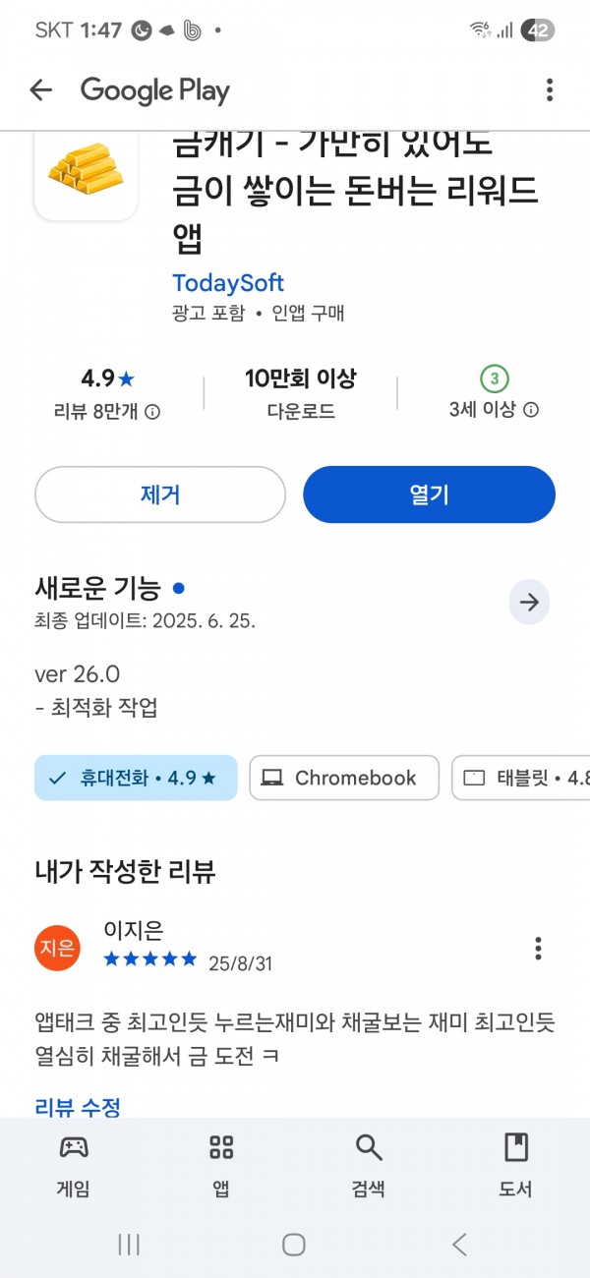Tap the back arrow beside Google Play
Screen dimensions: 590x1278
(40, 90)
